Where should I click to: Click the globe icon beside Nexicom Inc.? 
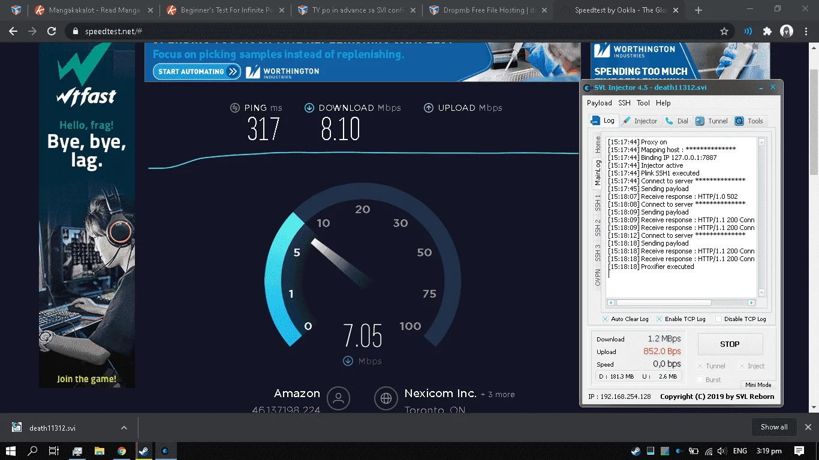tap(386, 398)
